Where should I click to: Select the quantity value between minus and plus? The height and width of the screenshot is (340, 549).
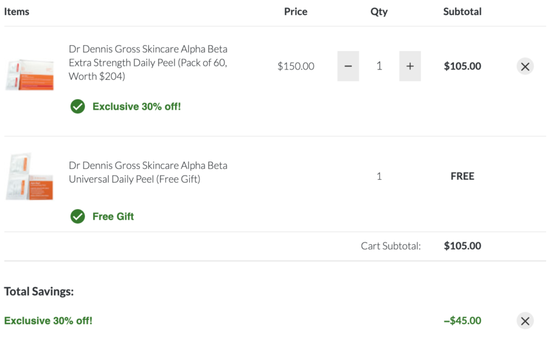point(379,66)
